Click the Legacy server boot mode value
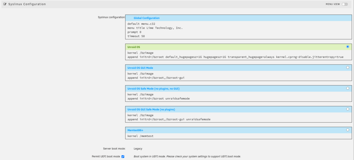354x160 pixels. click(x=138, y=148)
